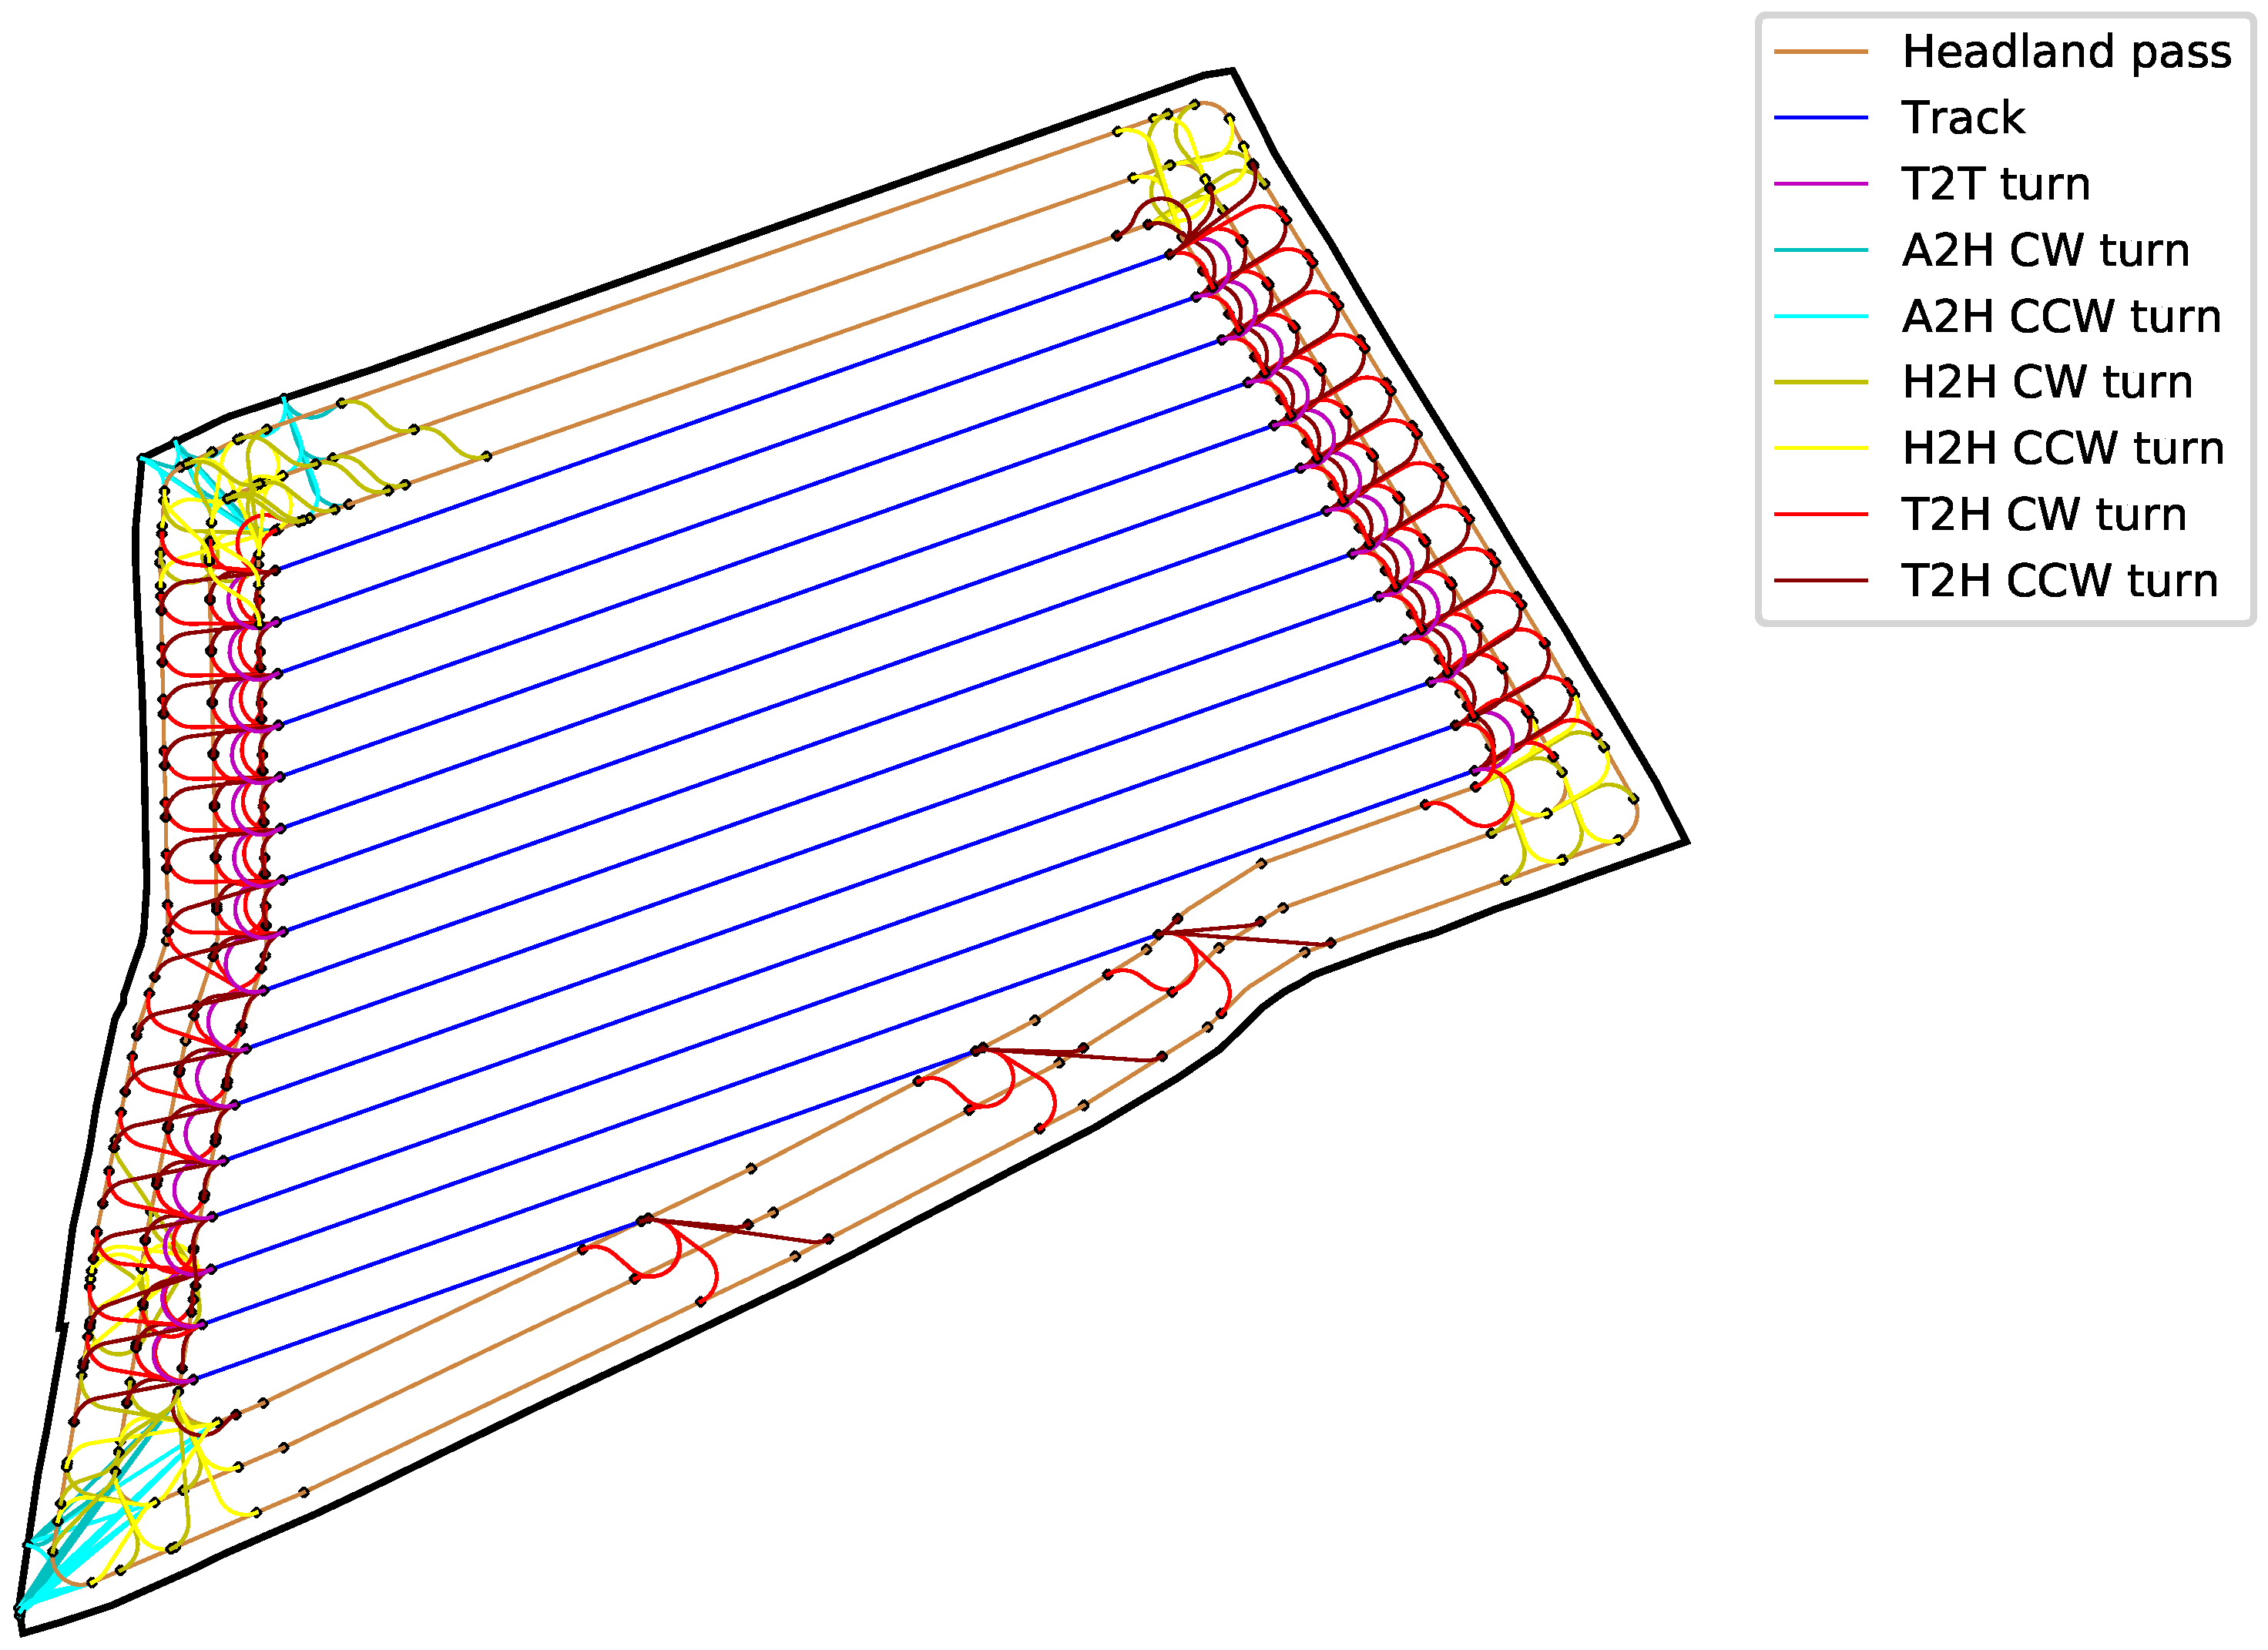Viewport: 2268px width, 1650px height.
Task: Click the red T2H CW legend line swatch
Action: [1820, 514]
